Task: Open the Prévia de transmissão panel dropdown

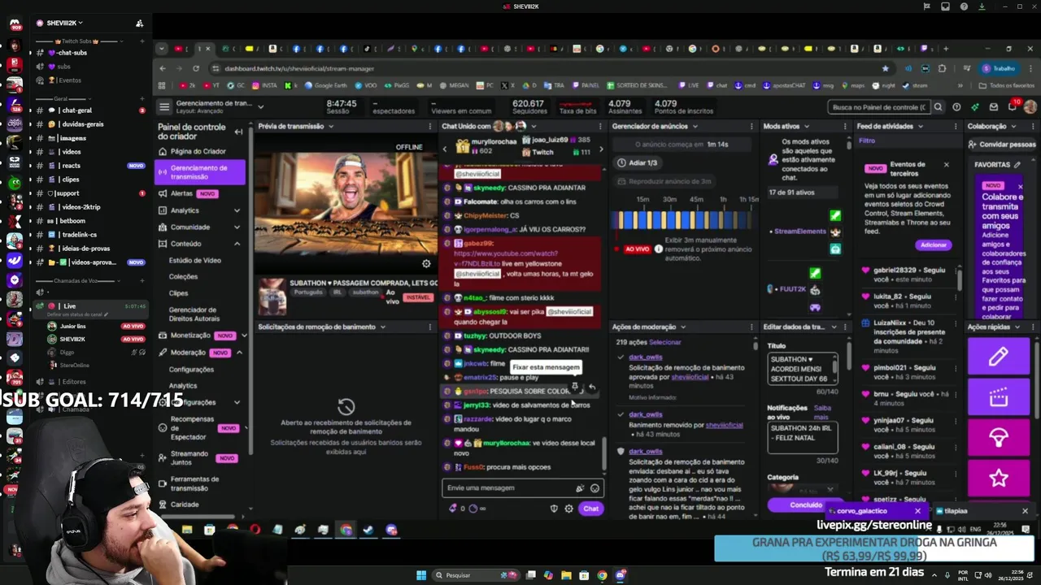Action: (x=331, y=126)
